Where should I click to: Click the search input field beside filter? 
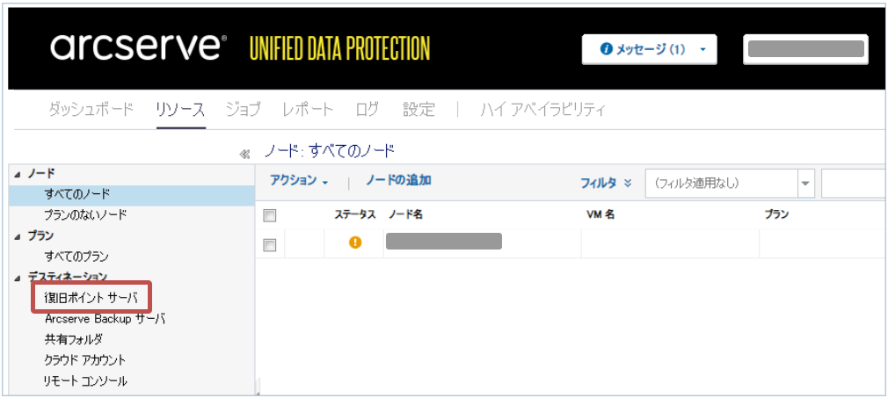pos(853,184)
